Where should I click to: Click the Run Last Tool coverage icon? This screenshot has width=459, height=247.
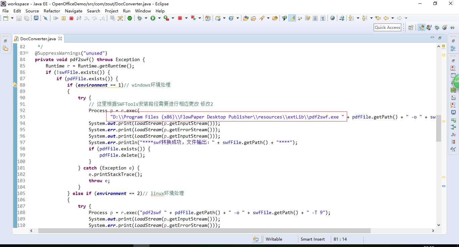[x=166, y=18]
